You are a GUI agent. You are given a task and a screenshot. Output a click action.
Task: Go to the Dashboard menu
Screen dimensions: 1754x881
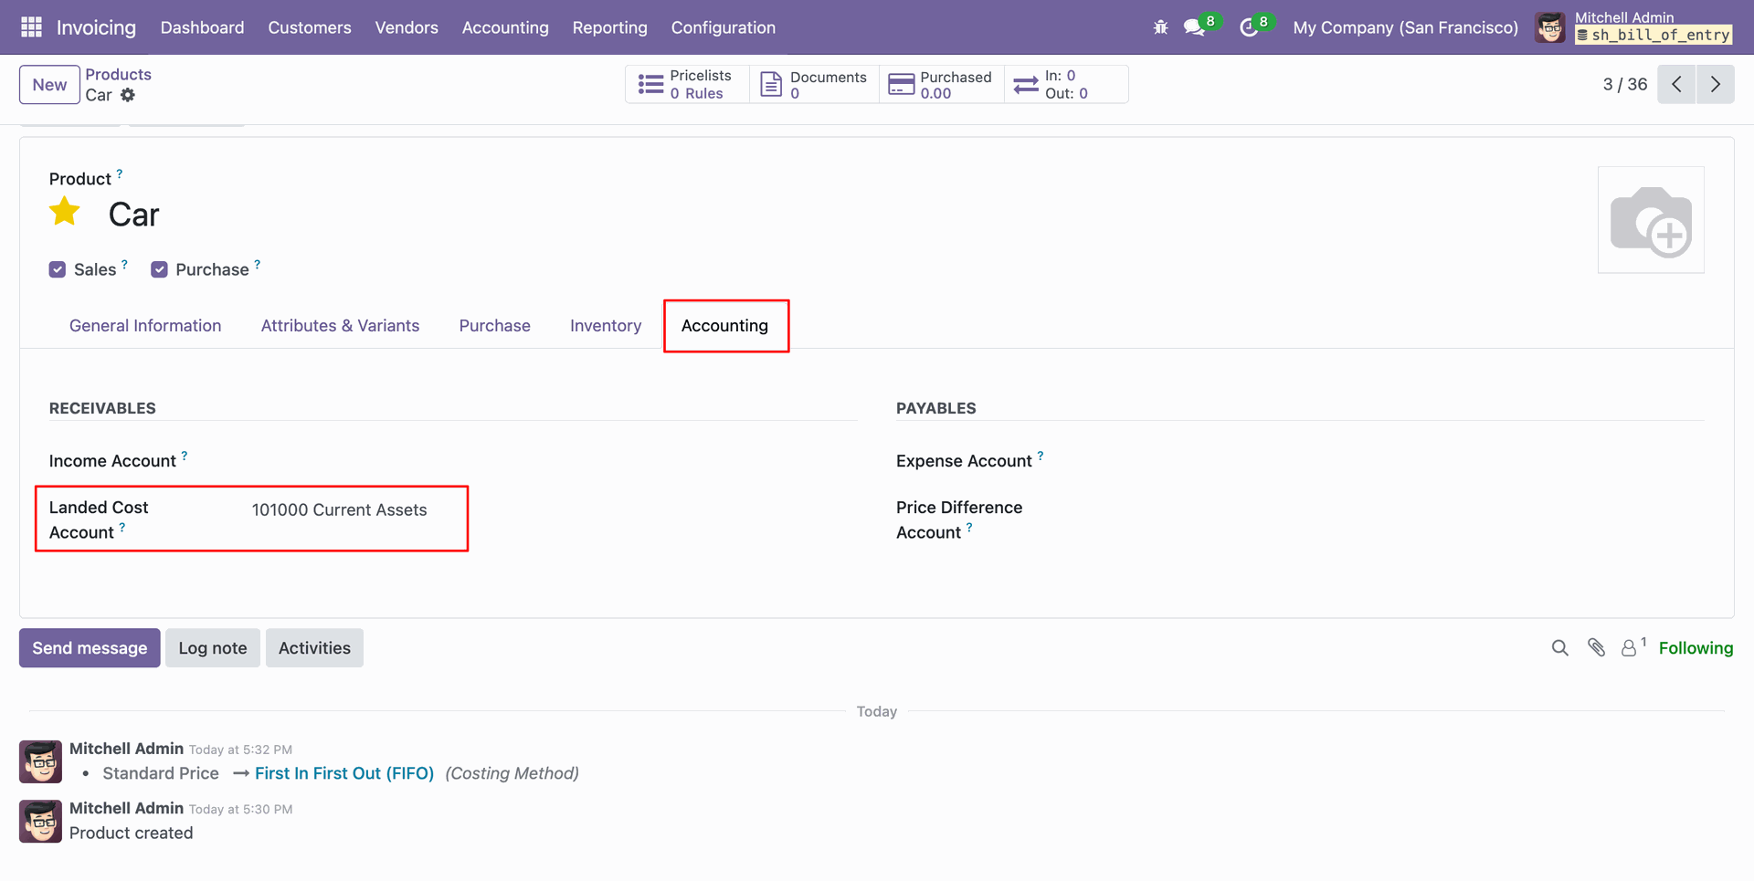(x=203, y=27)
